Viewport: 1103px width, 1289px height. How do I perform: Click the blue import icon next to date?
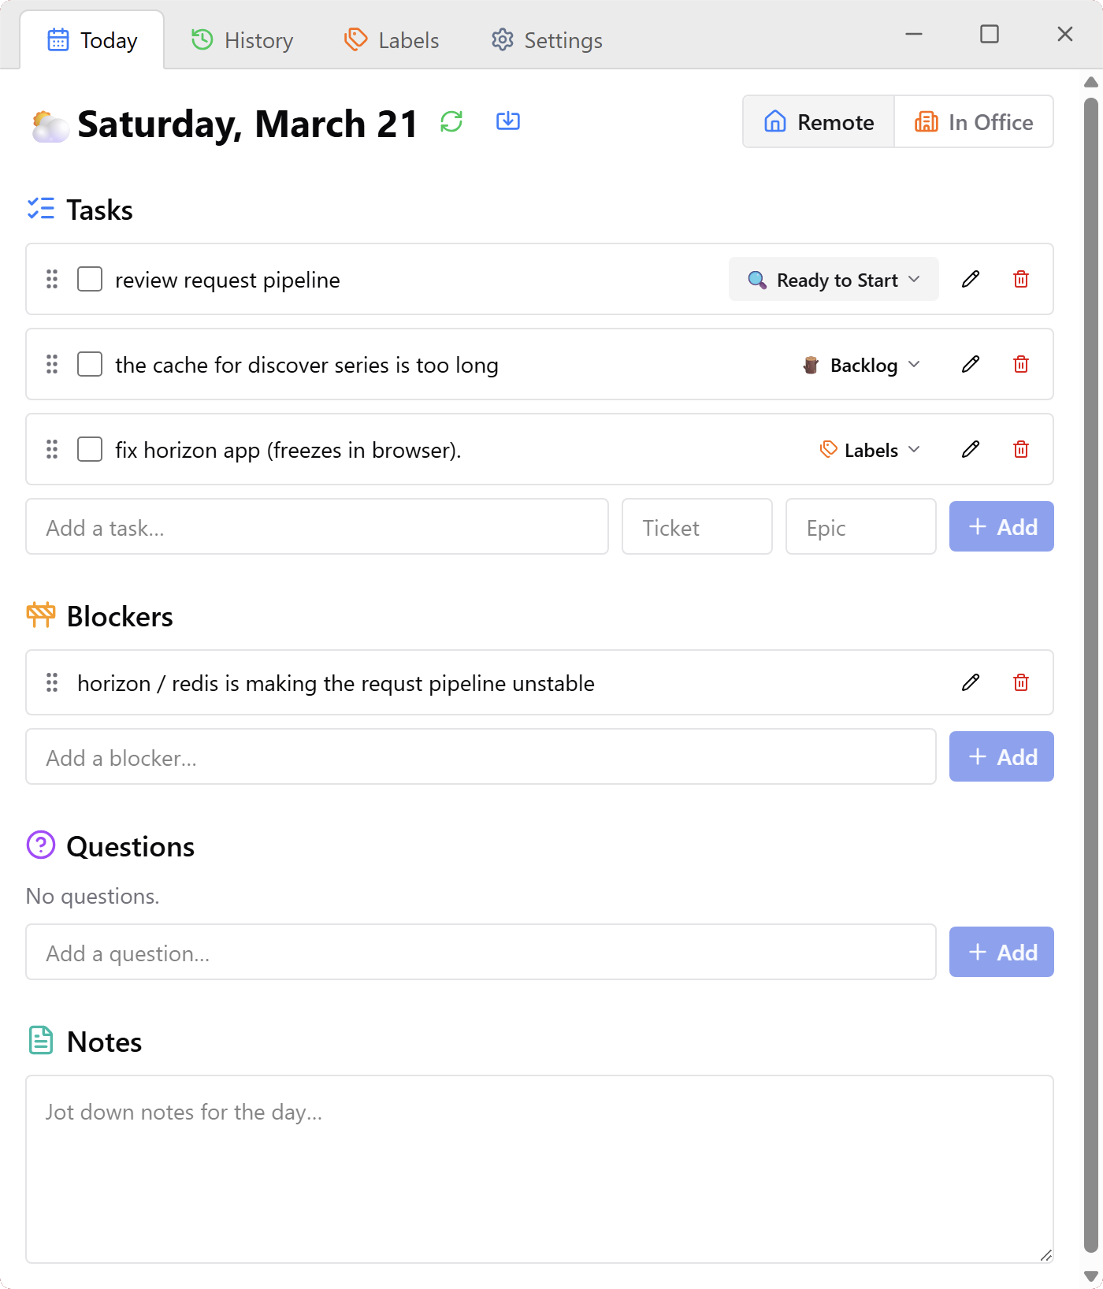pos(508,121)
